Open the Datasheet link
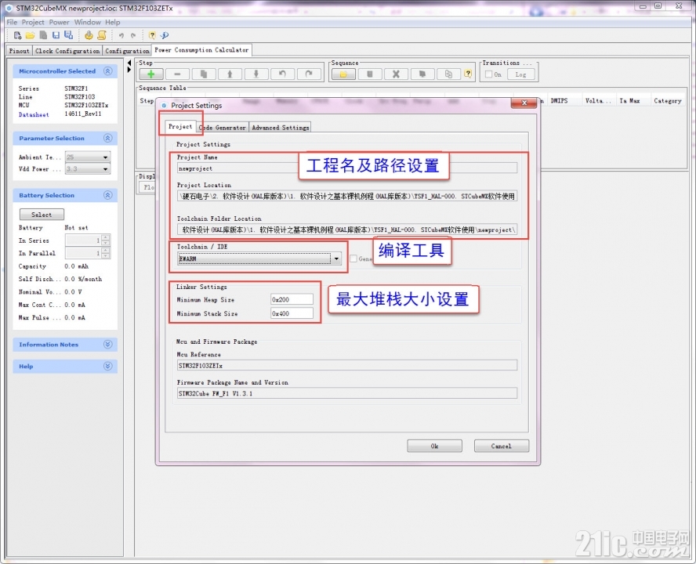 pos(34,114)
